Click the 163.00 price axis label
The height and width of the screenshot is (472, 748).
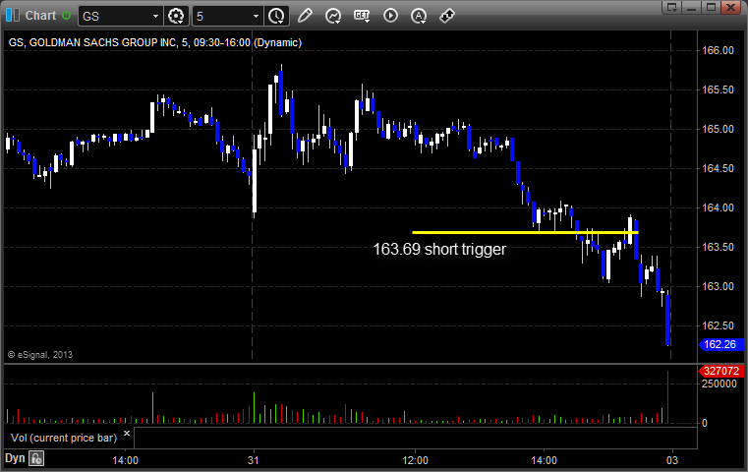point(718,286)
